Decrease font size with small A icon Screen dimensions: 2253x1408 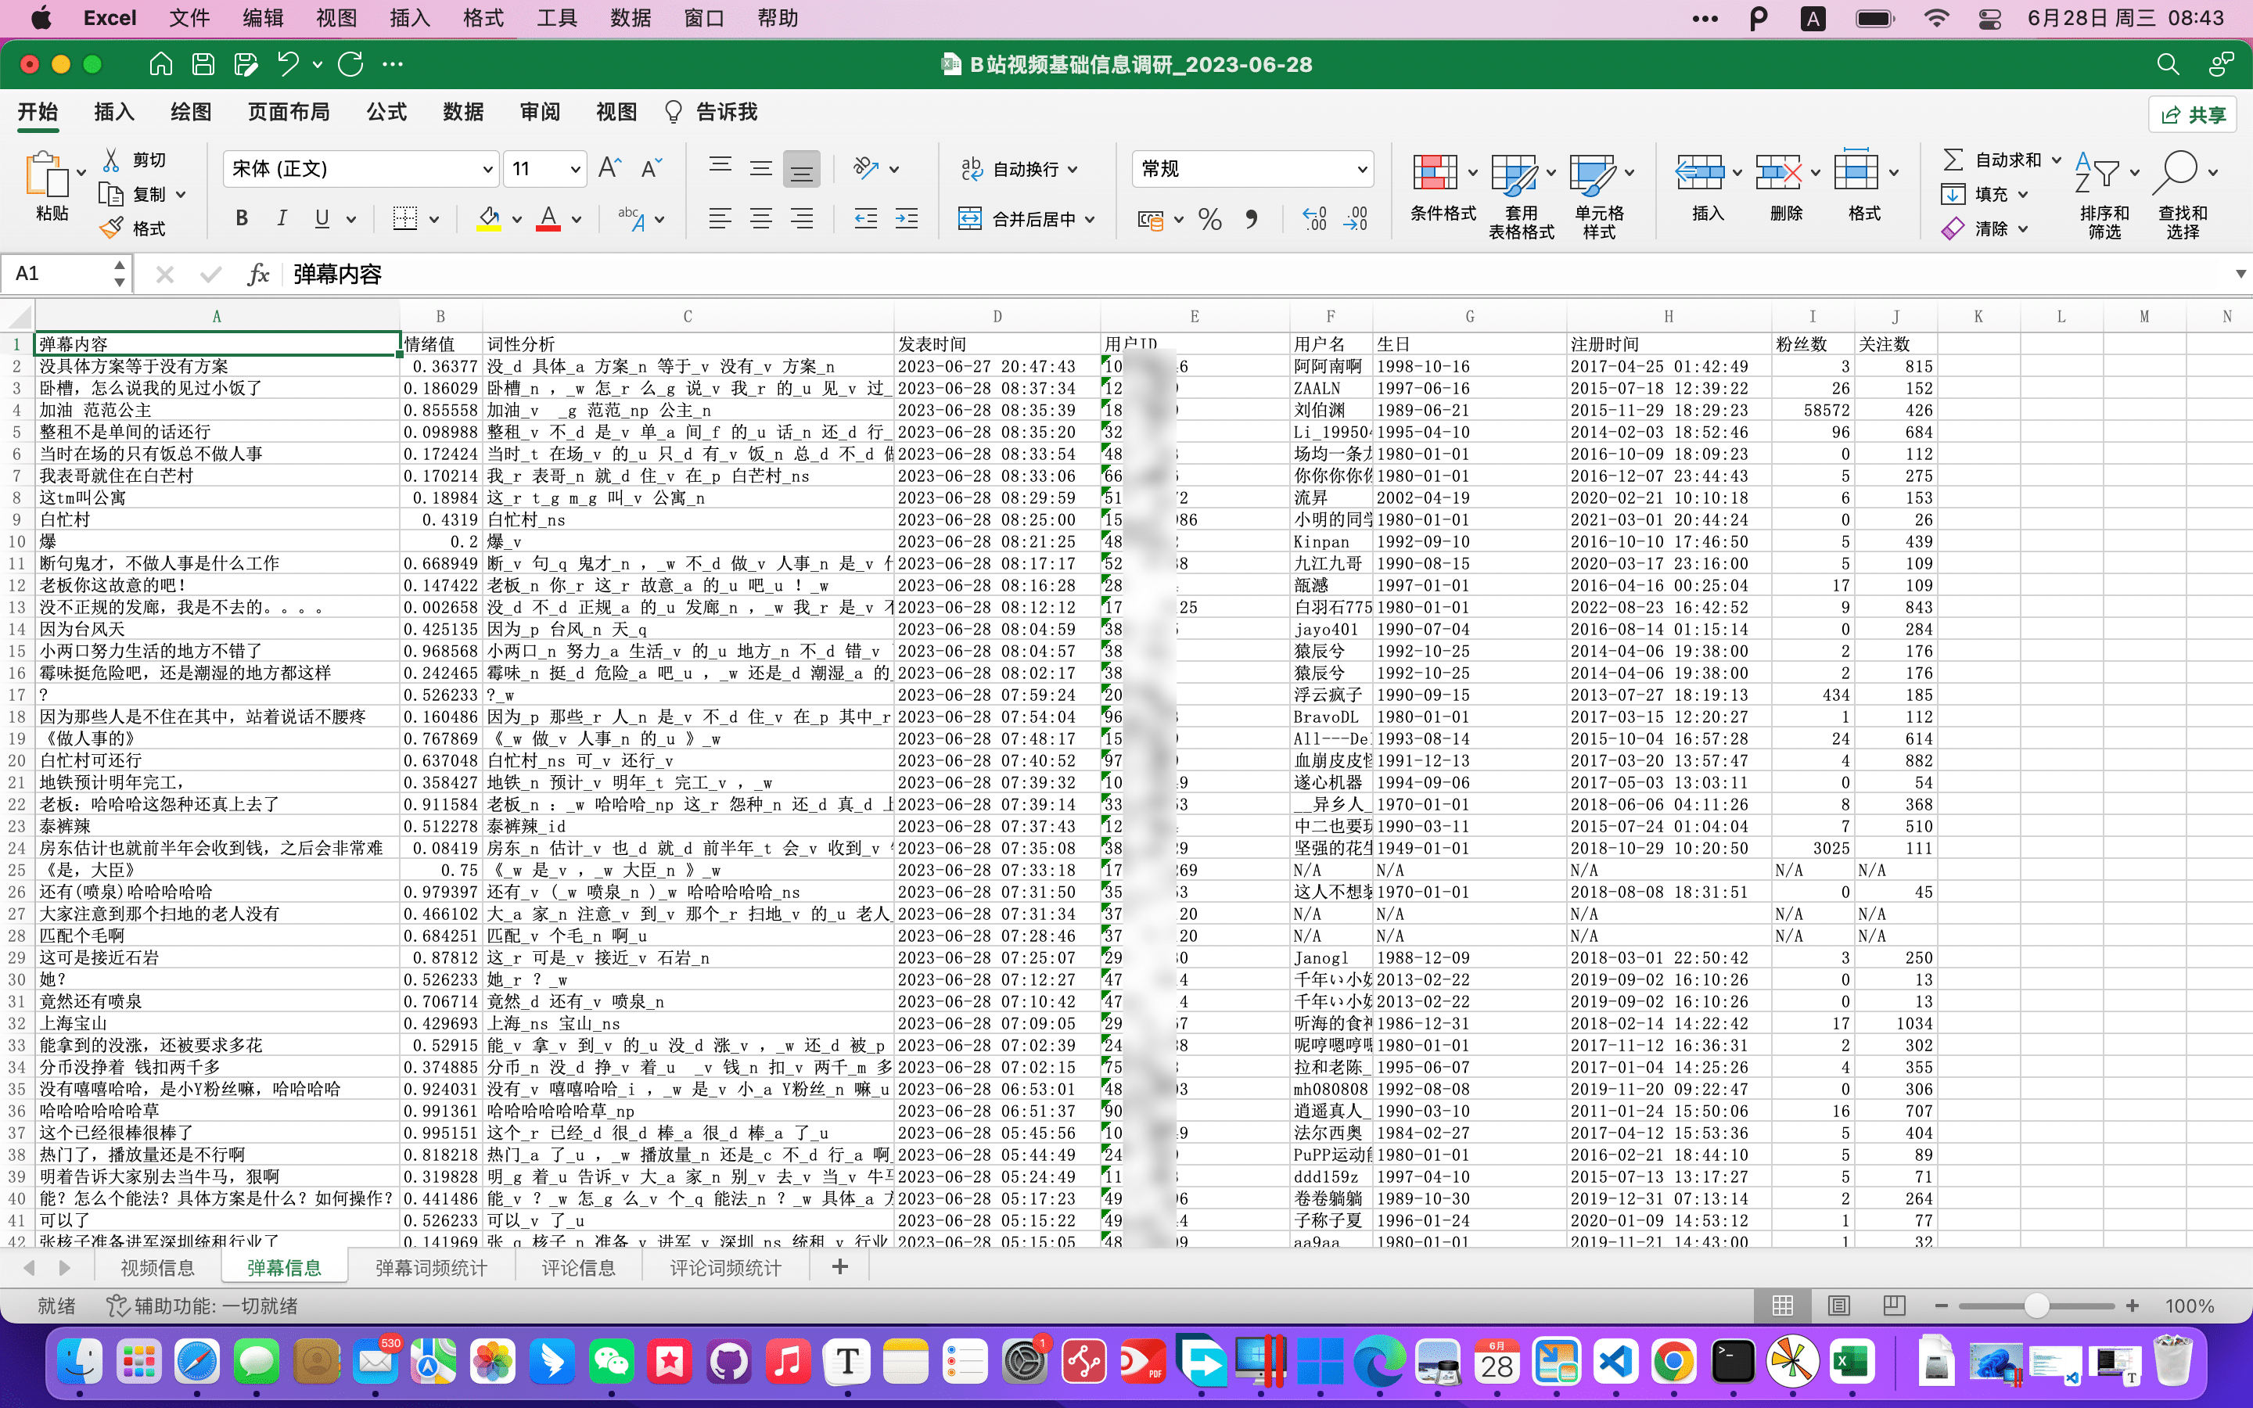tap(652, 168)
